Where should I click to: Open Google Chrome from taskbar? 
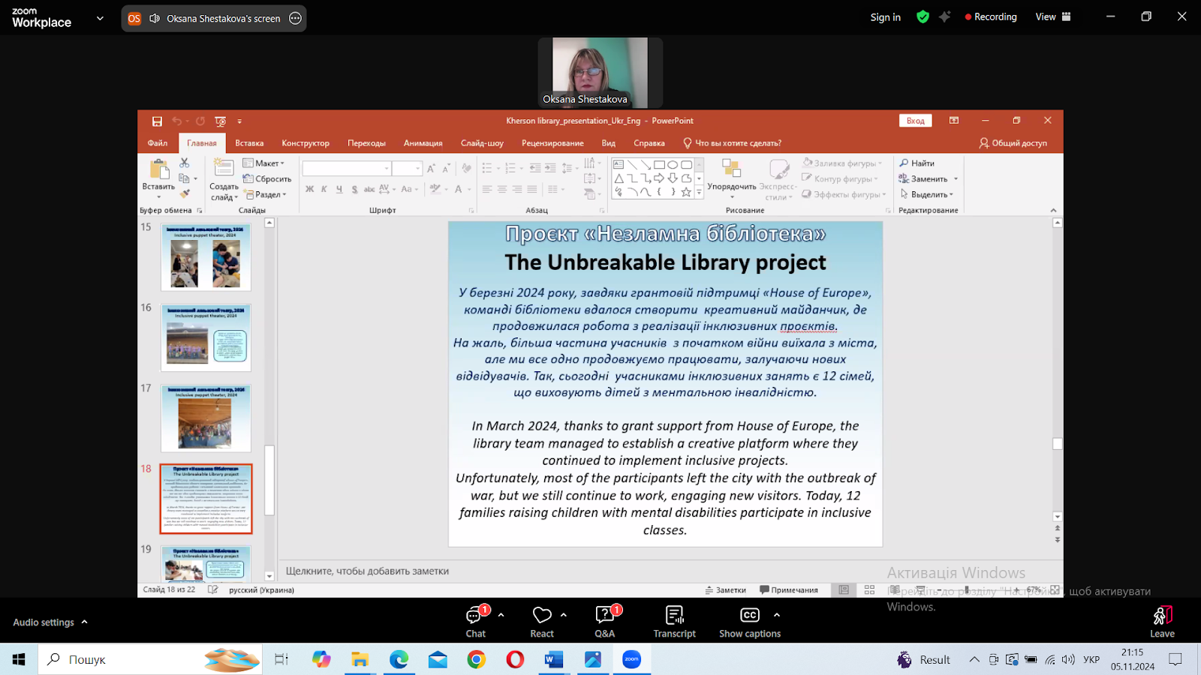coord(476,659)
